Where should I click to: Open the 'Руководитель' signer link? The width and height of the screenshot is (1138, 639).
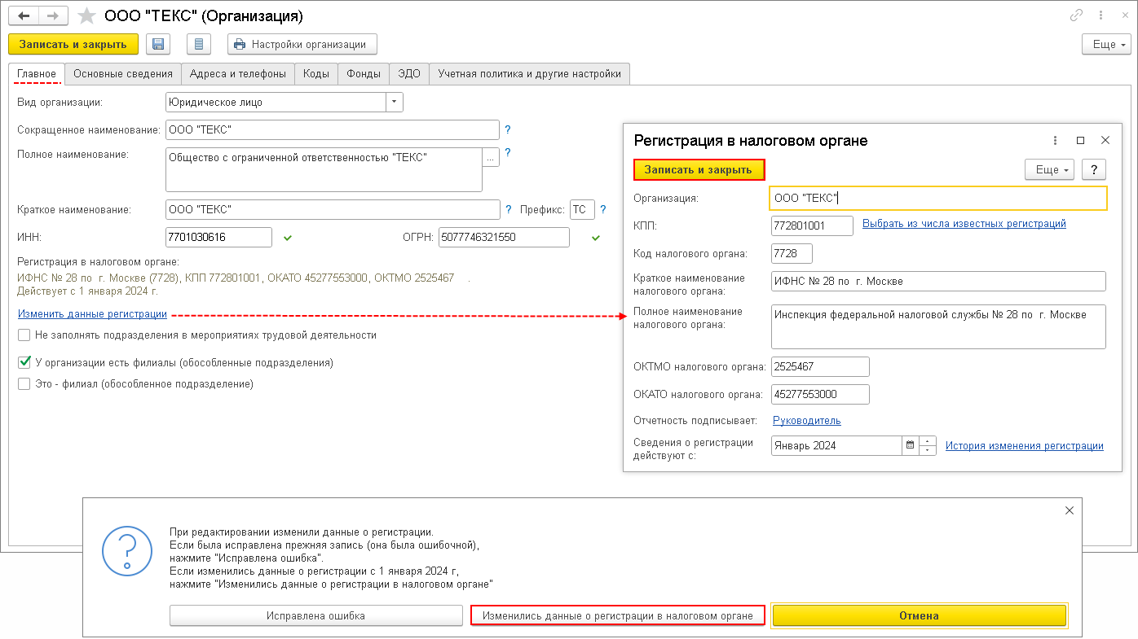[x=807, y=420]
